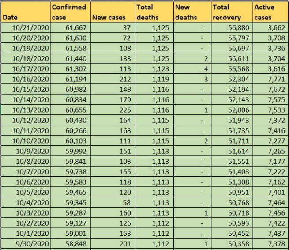Click the date cell 10/15/2020
Image resolution: width=289 pixels, height=250 pixels.
26,90
